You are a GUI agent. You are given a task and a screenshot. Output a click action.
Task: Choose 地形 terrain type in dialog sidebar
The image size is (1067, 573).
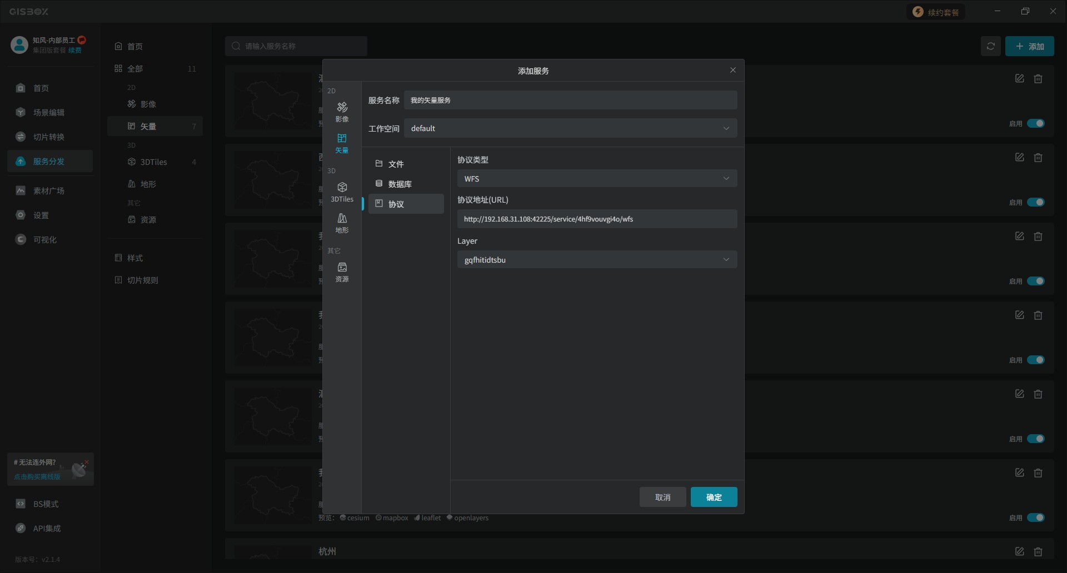pyautogui.click(x=342, y=223)
